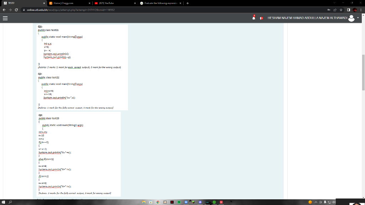Toggle the taskbar volume icon
Screen dimensions: 365x205
pyautogui.click(x=334, y=202)
